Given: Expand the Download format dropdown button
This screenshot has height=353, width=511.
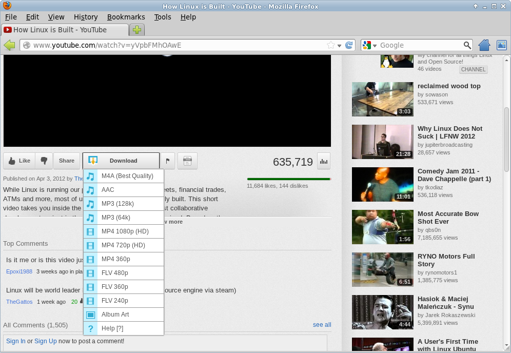Looking at the screenshot, I should 121,161.
